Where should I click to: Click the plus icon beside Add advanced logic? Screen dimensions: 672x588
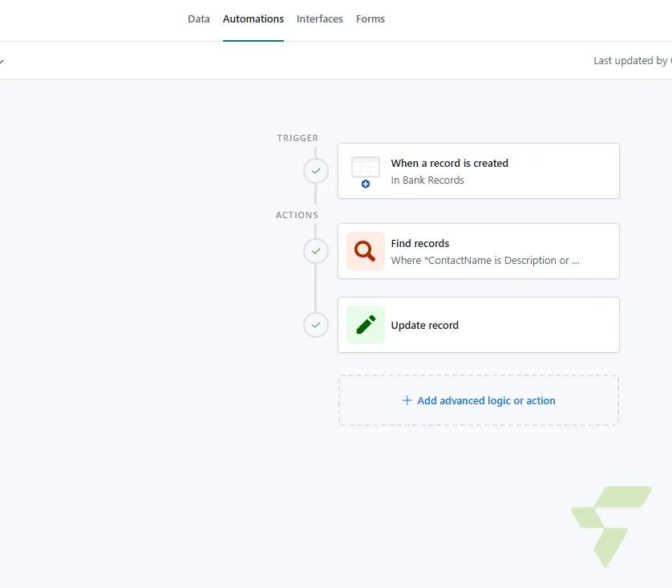(x=407, y=400)
